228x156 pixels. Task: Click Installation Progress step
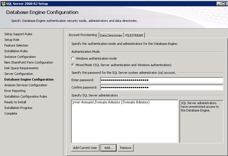(x=18, y=108)
